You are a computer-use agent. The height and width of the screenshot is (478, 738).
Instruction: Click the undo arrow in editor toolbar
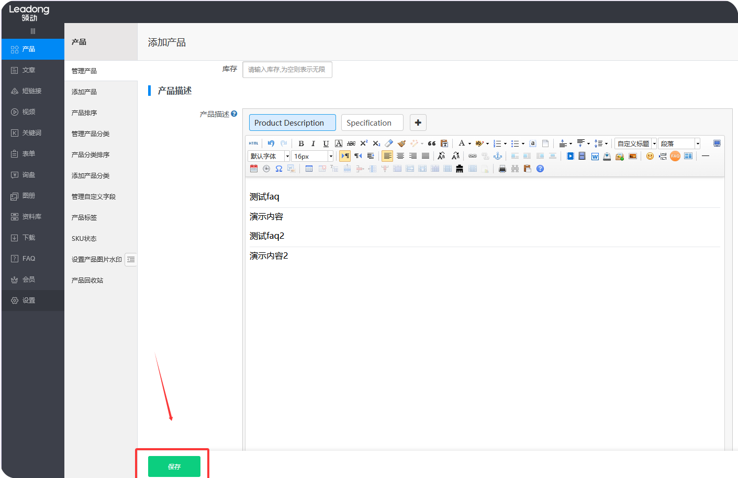click(x=271, y=143)
